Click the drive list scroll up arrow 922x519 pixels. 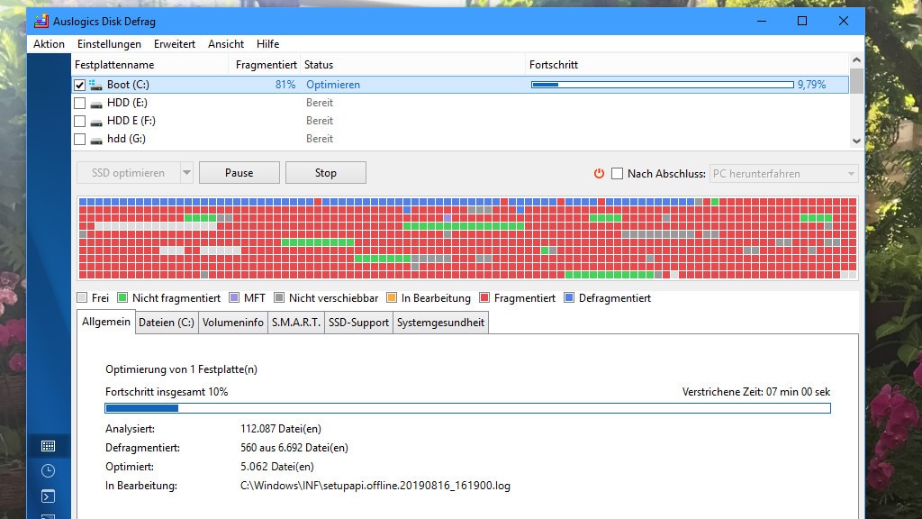(857, 60)
